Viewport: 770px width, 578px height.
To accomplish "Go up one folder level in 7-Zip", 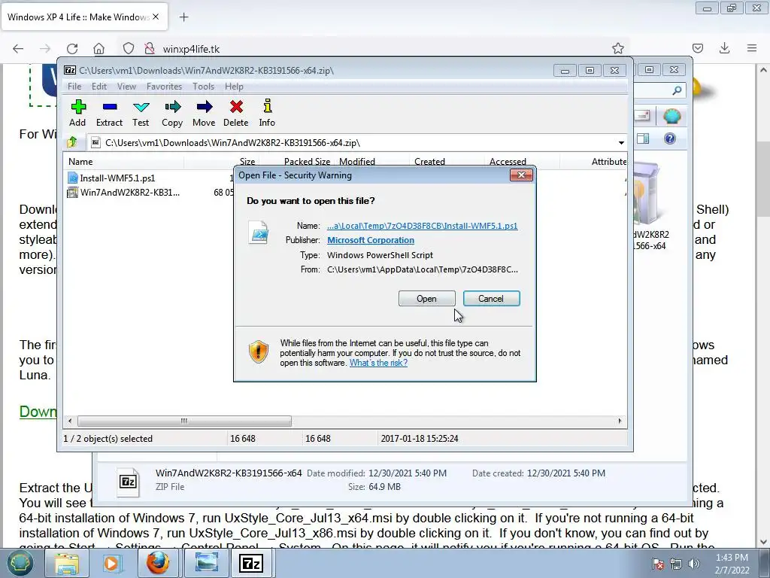I will pyautogui.click(x=72, y=142).
